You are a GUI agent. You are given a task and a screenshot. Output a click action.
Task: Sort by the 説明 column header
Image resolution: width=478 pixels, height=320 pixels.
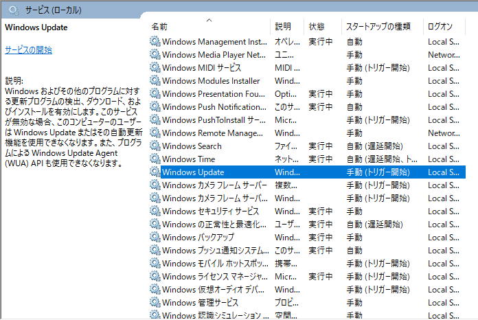click(x=283, y=27)
